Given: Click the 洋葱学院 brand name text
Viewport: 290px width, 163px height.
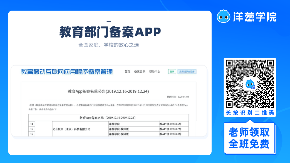Looking at the screenshot, I should tap(255, 17).
